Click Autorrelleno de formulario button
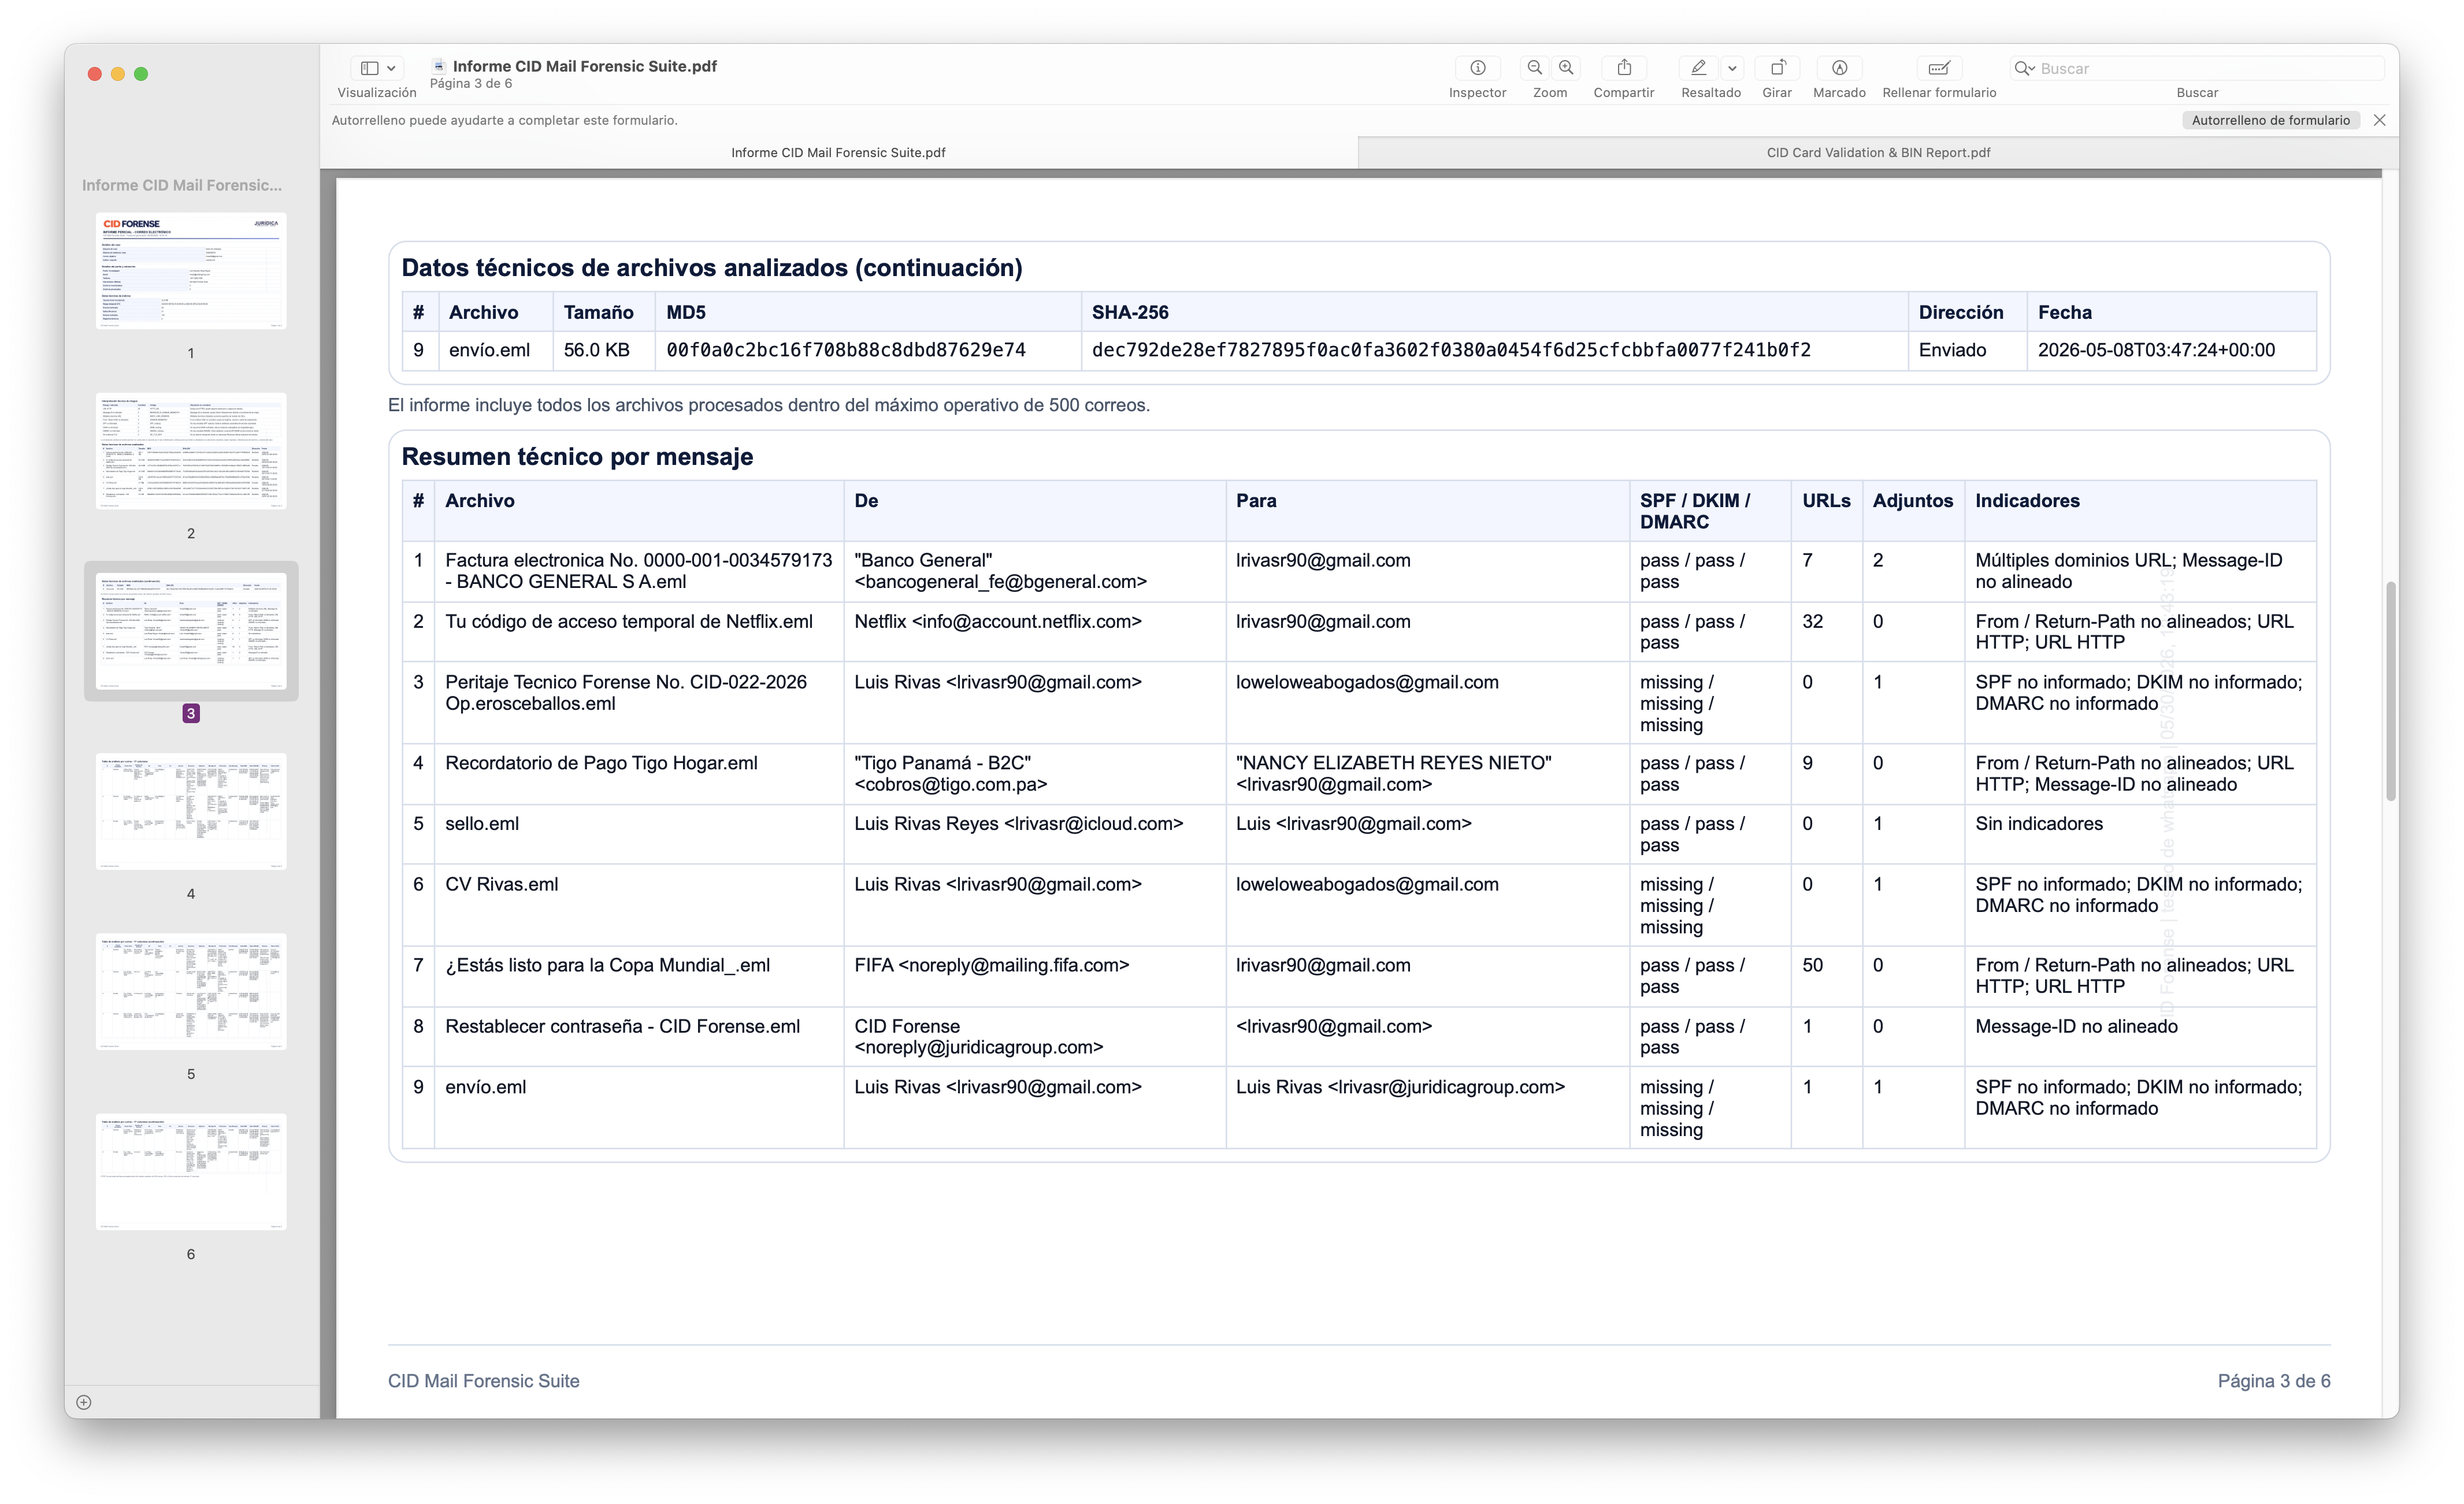This screenshot has width=2464, height=1504. 2270,120
